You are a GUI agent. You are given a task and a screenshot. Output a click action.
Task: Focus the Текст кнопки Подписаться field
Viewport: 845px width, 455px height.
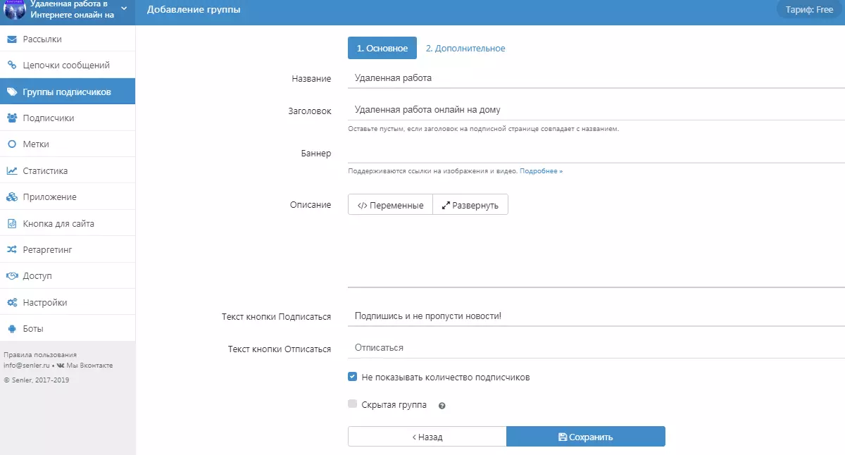point(596,316)
